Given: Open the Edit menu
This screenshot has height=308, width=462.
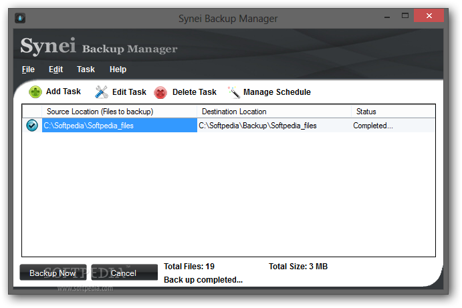Looking at the screenshot, I should pyautogui.click(x=55, y=69).
